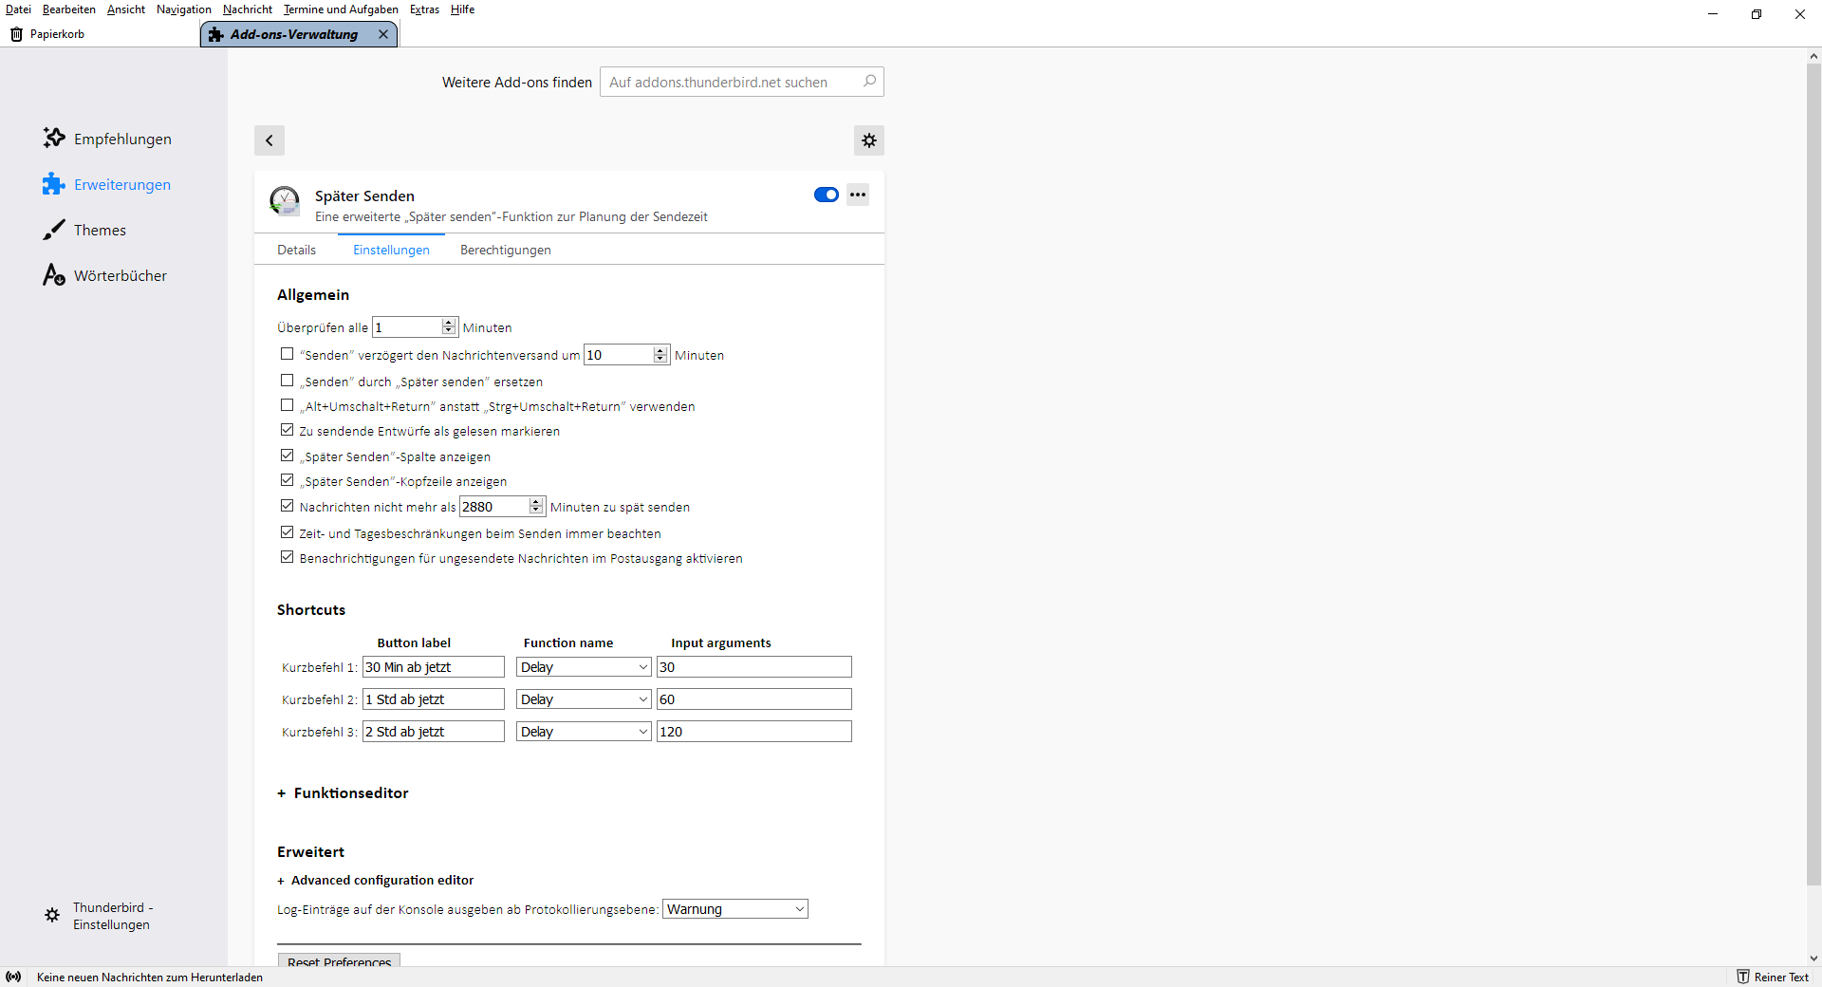
Task: Click the Empfehlungen star icon
Action: pos(54,139)
